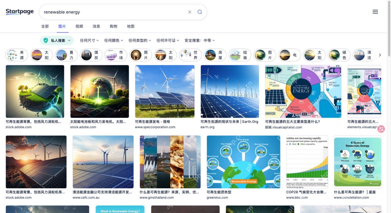Image resolution: width=391 pixels, height=213 pixels.
Task: Click the www.bbc.com source text
Action: pos(297,197)
